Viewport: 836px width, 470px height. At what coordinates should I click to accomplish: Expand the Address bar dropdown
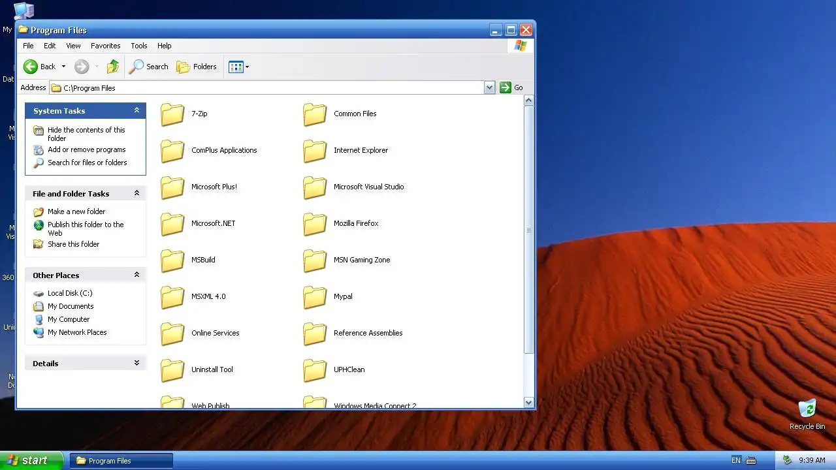point(490,87)
